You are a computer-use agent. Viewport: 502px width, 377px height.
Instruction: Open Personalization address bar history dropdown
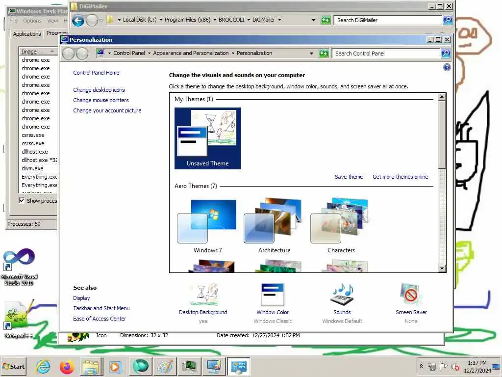[x=311, y=53]
